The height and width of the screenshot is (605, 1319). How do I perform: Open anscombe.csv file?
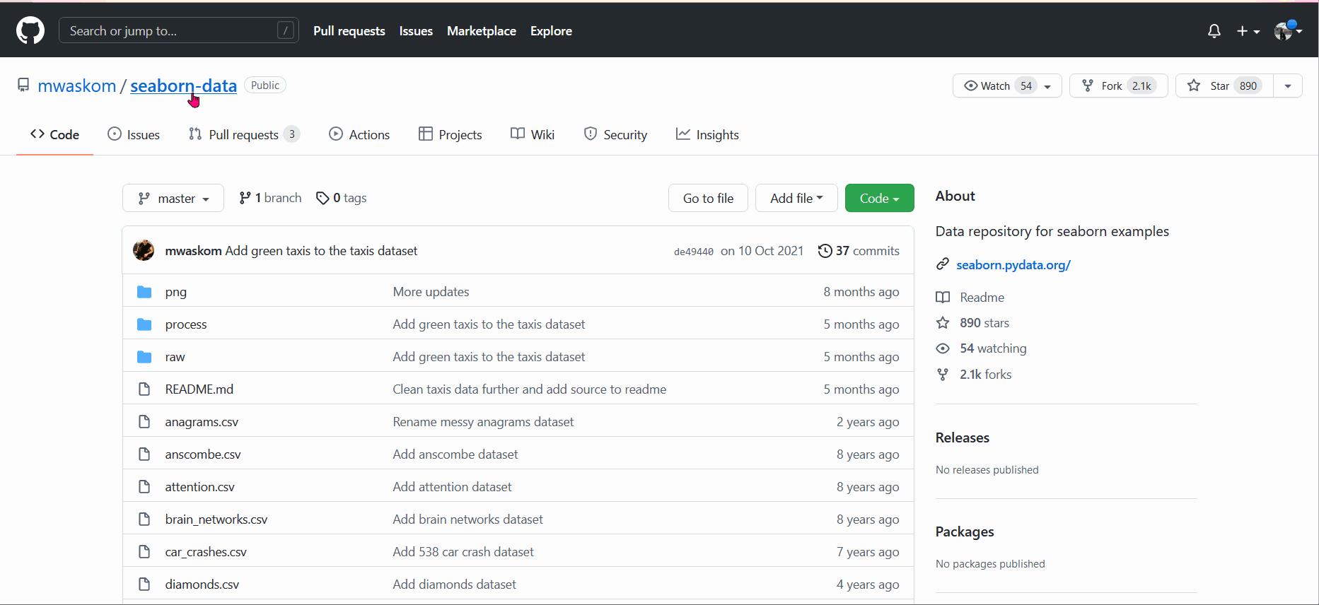(203, 454)
